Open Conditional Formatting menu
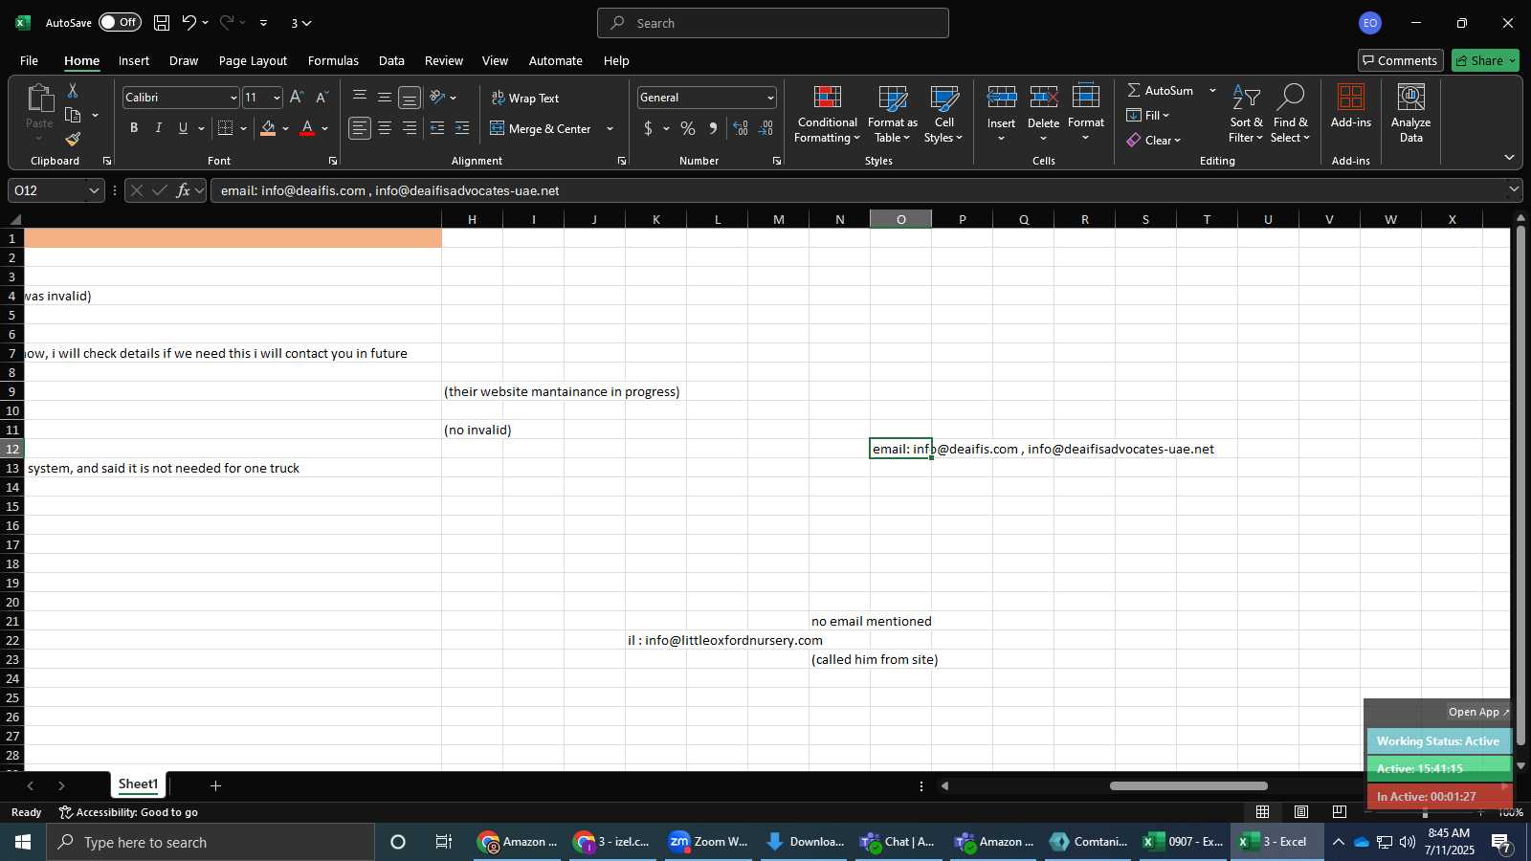The image size is (1531, 861). click(828, 114)
